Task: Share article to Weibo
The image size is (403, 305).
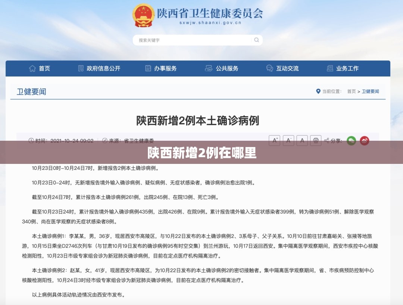Action: point(365,141)
